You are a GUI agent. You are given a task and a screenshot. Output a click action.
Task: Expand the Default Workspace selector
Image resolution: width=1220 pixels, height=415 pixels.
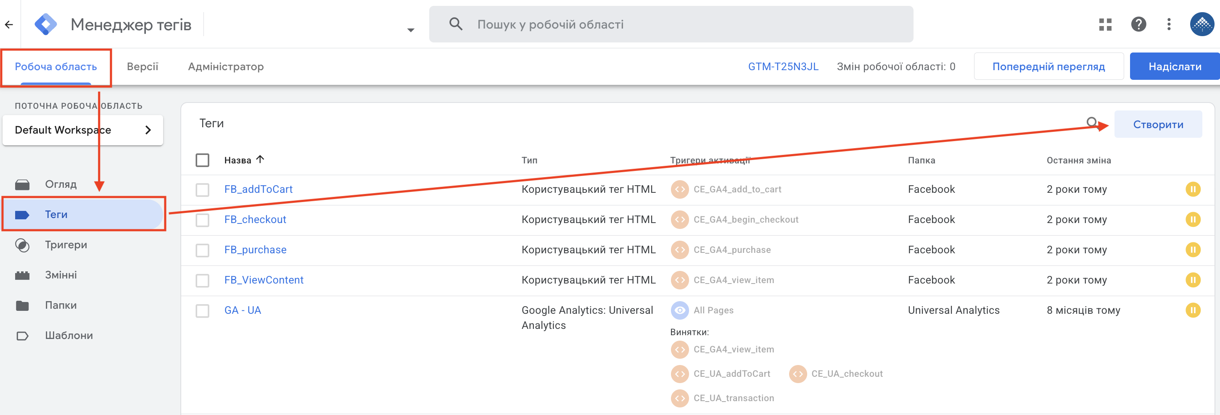(x=83, y=130)
